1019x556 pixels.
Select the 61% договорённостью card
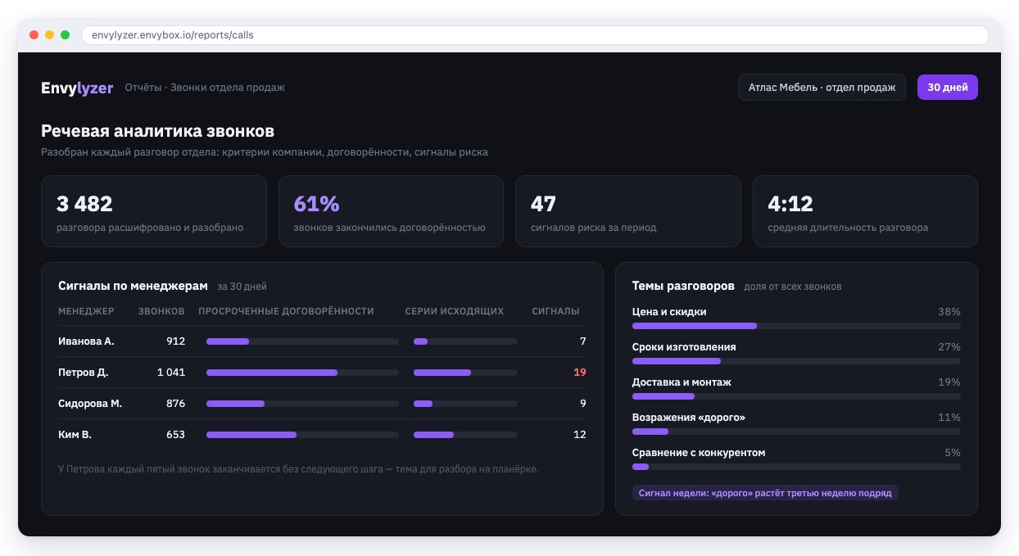pos(391,211)
